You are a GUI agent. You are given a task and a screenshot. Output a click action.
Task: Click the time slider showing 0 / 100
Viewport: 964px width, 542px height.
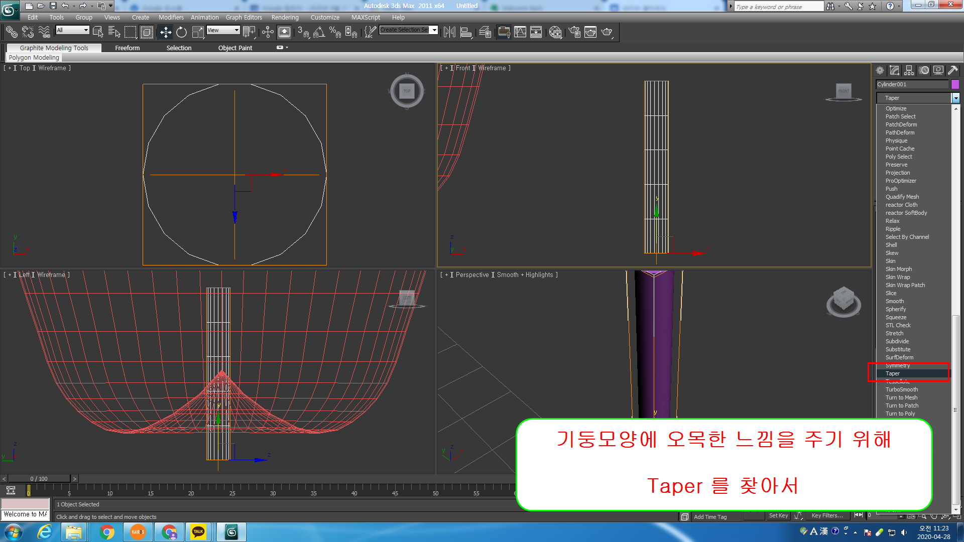tap(39, 479)
